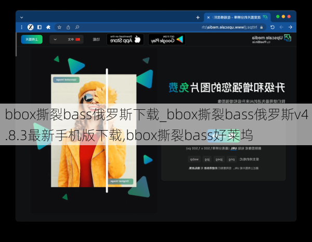Click the png format chip
Image resolution: width=312 pixels, height=242 pixels.
[x=231, y=159]
